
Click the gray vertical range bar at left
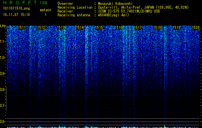[6, 99]
